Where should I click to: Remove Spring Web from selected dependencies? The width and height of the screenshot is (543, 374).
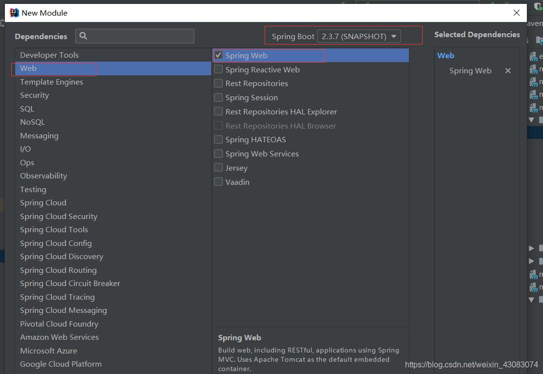(508, 70)
